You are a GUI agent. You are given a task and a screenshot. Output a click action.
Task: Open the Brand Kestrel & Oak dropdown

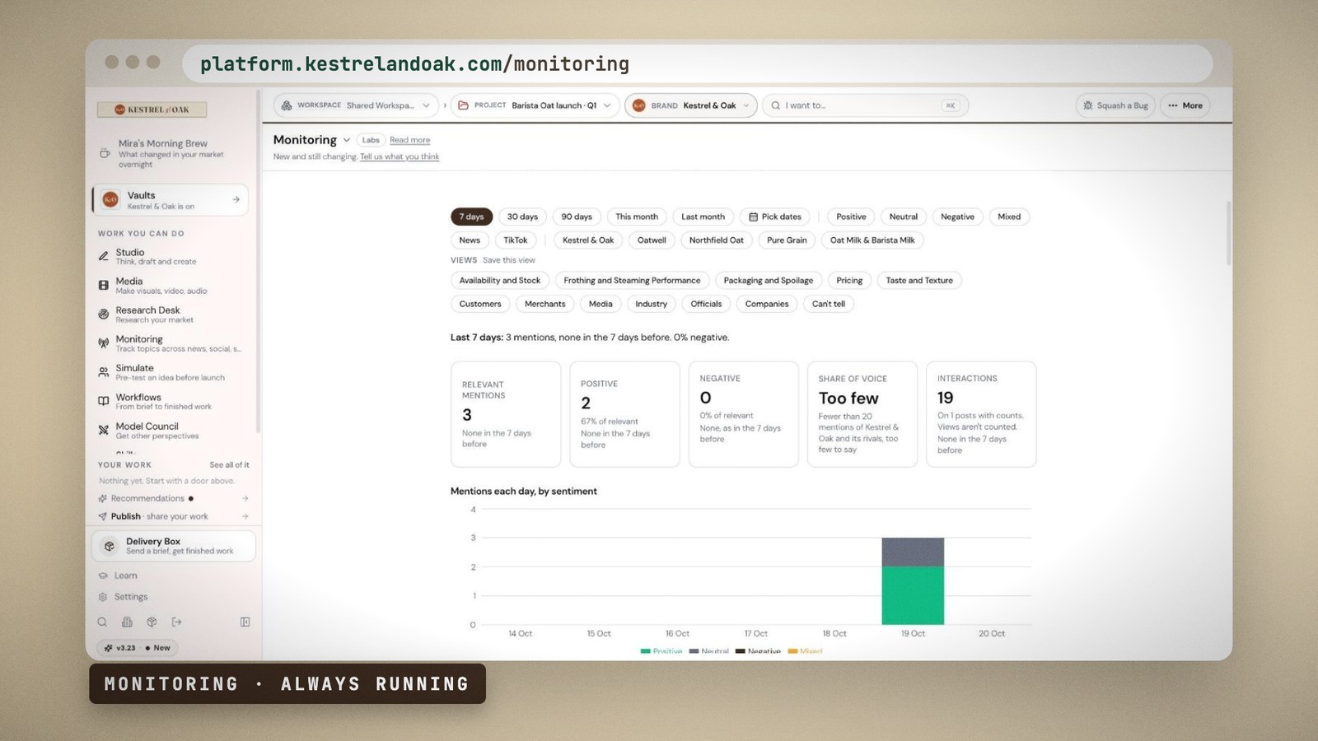pyautogui.click(x=690, y=105)
